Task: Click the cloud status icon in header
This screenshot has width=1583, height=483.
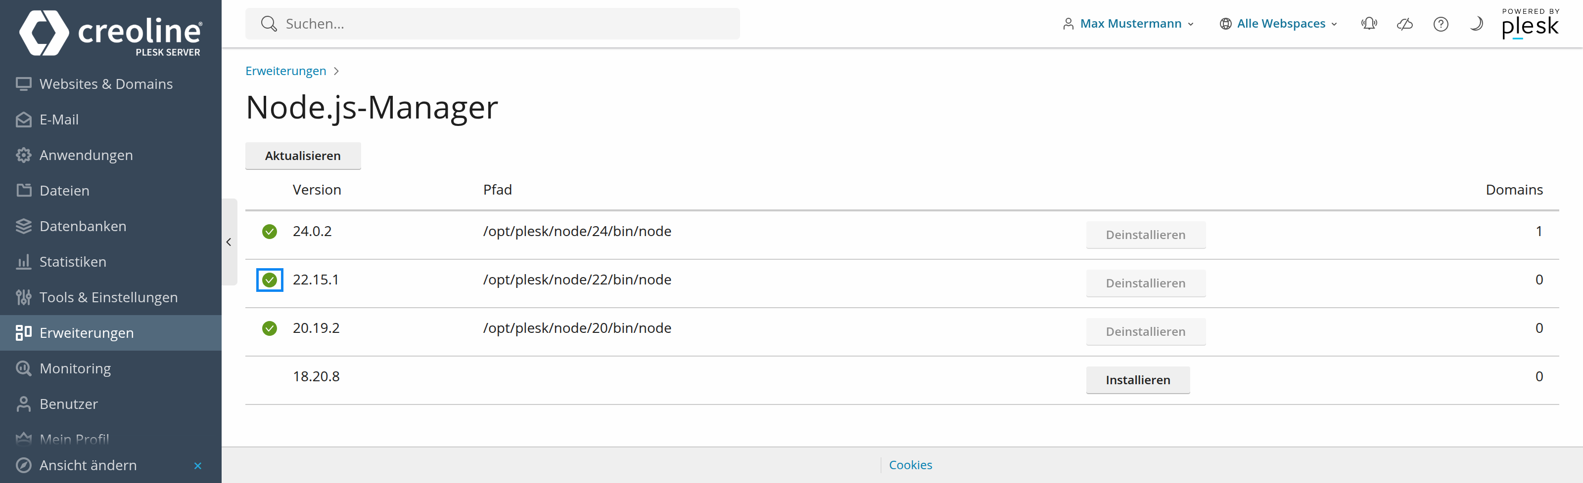Action: coord(1405,24)
